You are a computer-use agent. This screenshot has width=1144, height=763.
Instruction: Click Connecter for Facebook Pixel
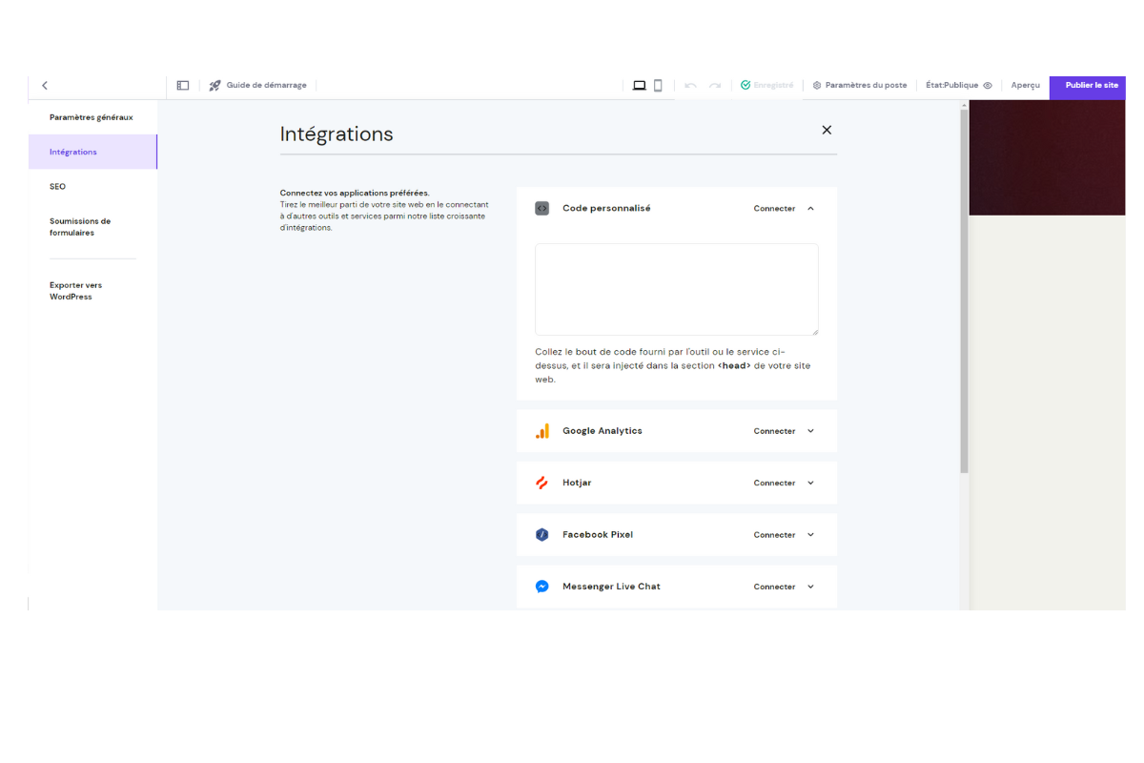tap(774, 535)
